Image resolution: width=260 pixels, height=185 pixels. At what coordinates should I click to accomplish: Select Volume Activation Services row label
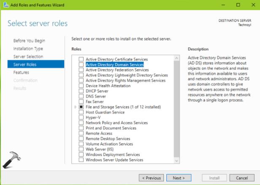[109, 144]
